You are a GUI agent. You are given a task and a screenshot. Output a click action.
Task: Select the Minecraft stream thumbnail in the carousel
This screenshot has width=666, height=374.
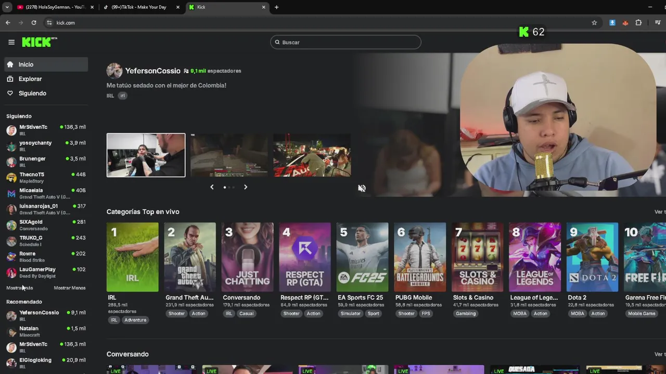coord(229,155)
